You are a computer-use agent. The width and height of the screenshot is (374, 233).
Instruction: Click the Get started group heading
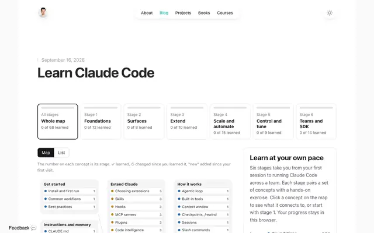(x=54, y=184)
